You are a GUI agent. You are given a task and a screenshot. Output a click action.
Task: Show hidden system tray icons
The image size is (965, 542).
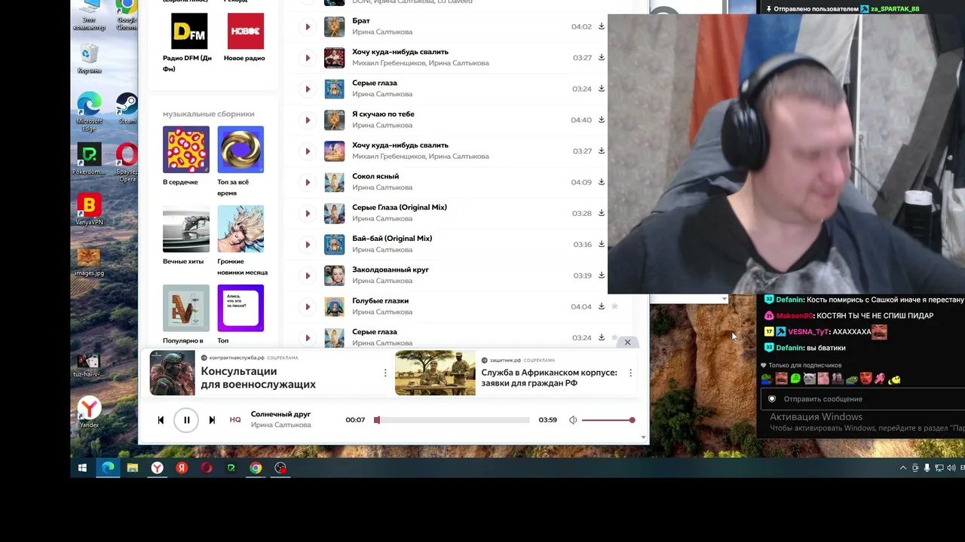click(x=903, y=468)
